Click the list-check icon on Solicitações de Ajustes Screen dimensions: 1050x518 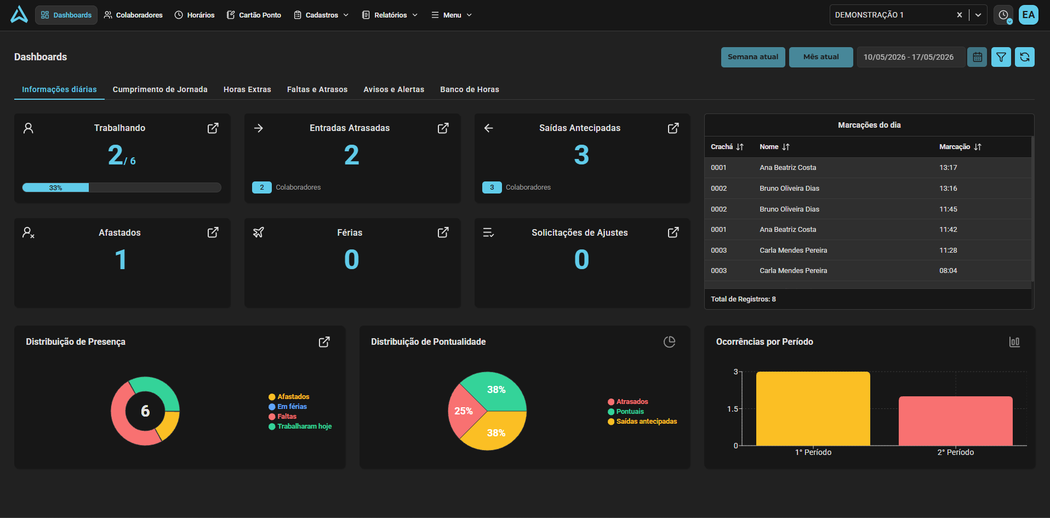(x=489, y=232)
